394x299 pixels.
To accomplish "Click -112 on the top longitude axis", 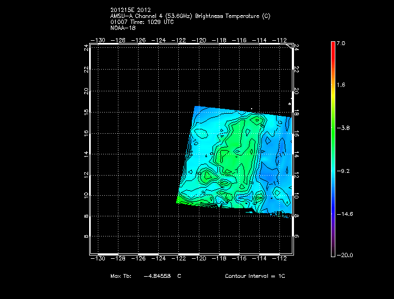I will pos(283,40).
